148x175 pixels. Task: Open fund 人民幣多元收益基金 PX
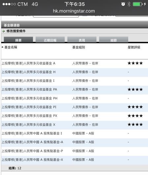[x=29, y=116]
